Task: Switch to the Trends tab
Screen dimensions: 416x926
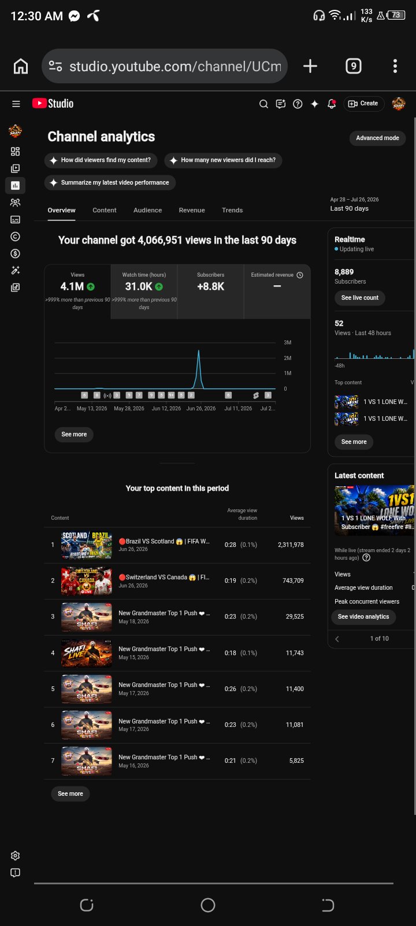Action: [x=232, y=210]
